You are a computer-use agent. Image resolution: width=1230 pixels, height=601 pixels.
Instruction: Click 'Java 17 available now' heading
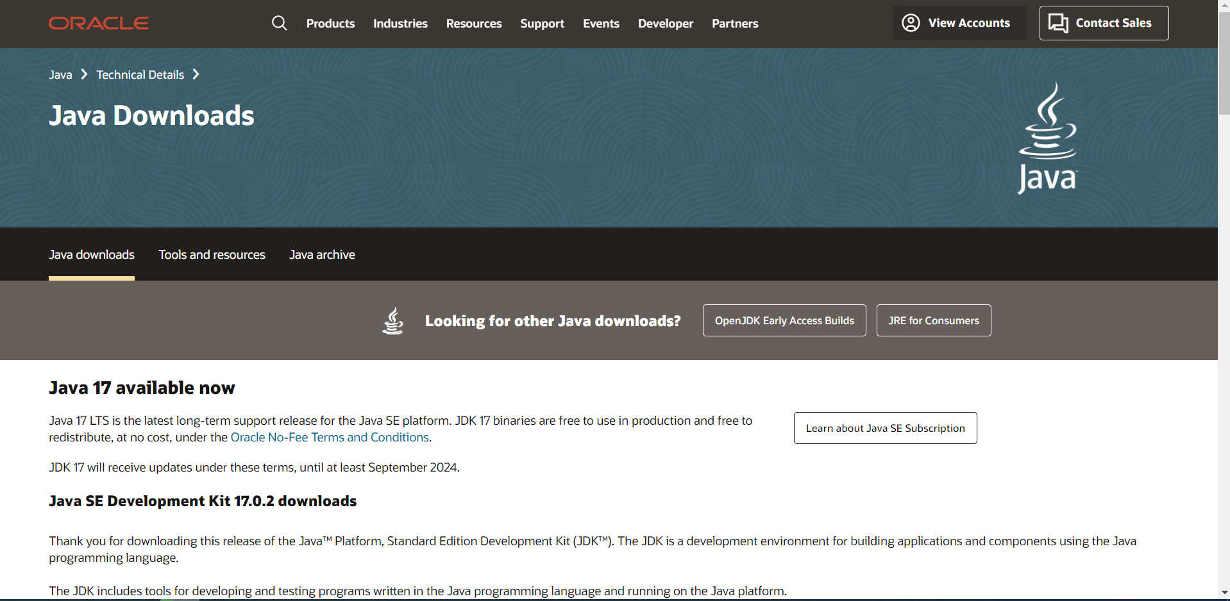tap(142, 388)
